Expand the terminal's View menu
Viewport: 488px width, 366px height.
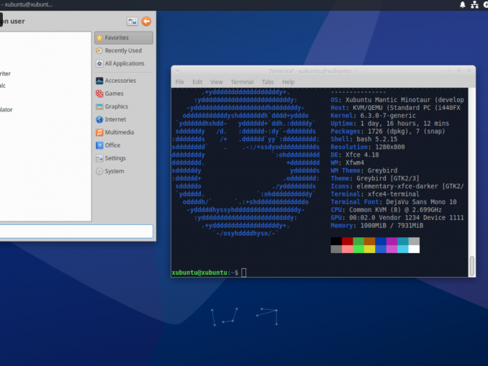click(x=217, y=82)
